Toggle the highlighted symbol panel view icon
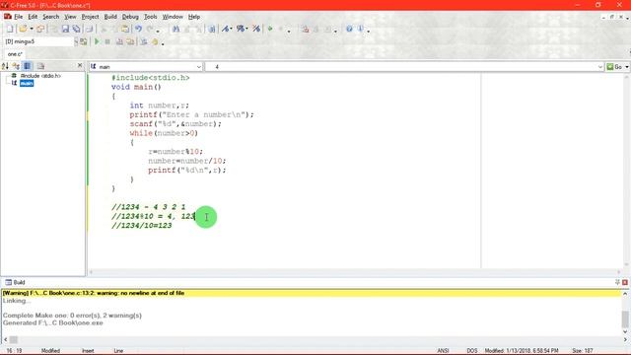631x355 pixels. 28,66
